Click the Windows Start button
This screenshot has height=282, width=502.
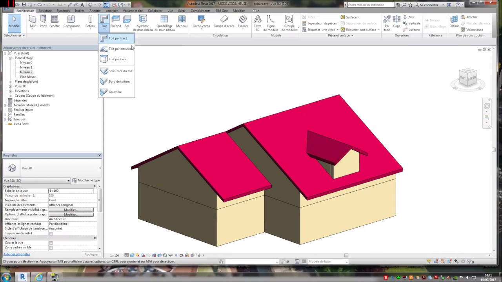tap(6, 277)
